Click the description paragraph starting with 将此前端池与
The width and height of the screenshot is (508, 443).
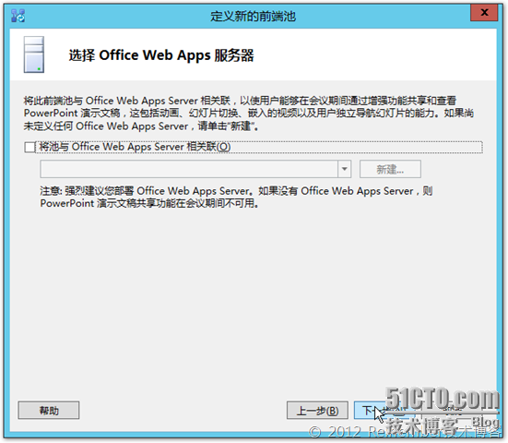(x=249, y=114)
